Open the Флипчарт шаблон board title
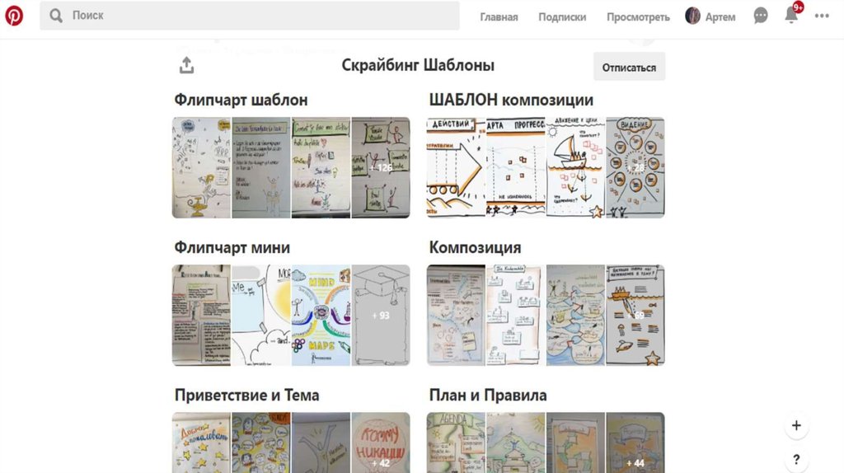Viewport: 844px width, 473px height. tap(241, 100)
